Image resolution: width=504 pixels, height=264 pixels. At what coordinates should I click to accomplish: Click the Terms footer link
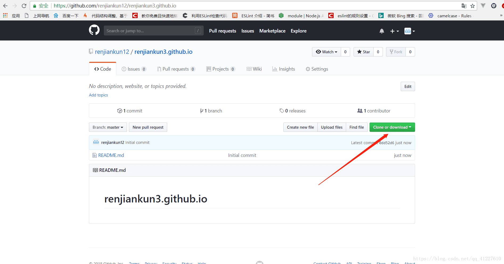click(134, 263)
